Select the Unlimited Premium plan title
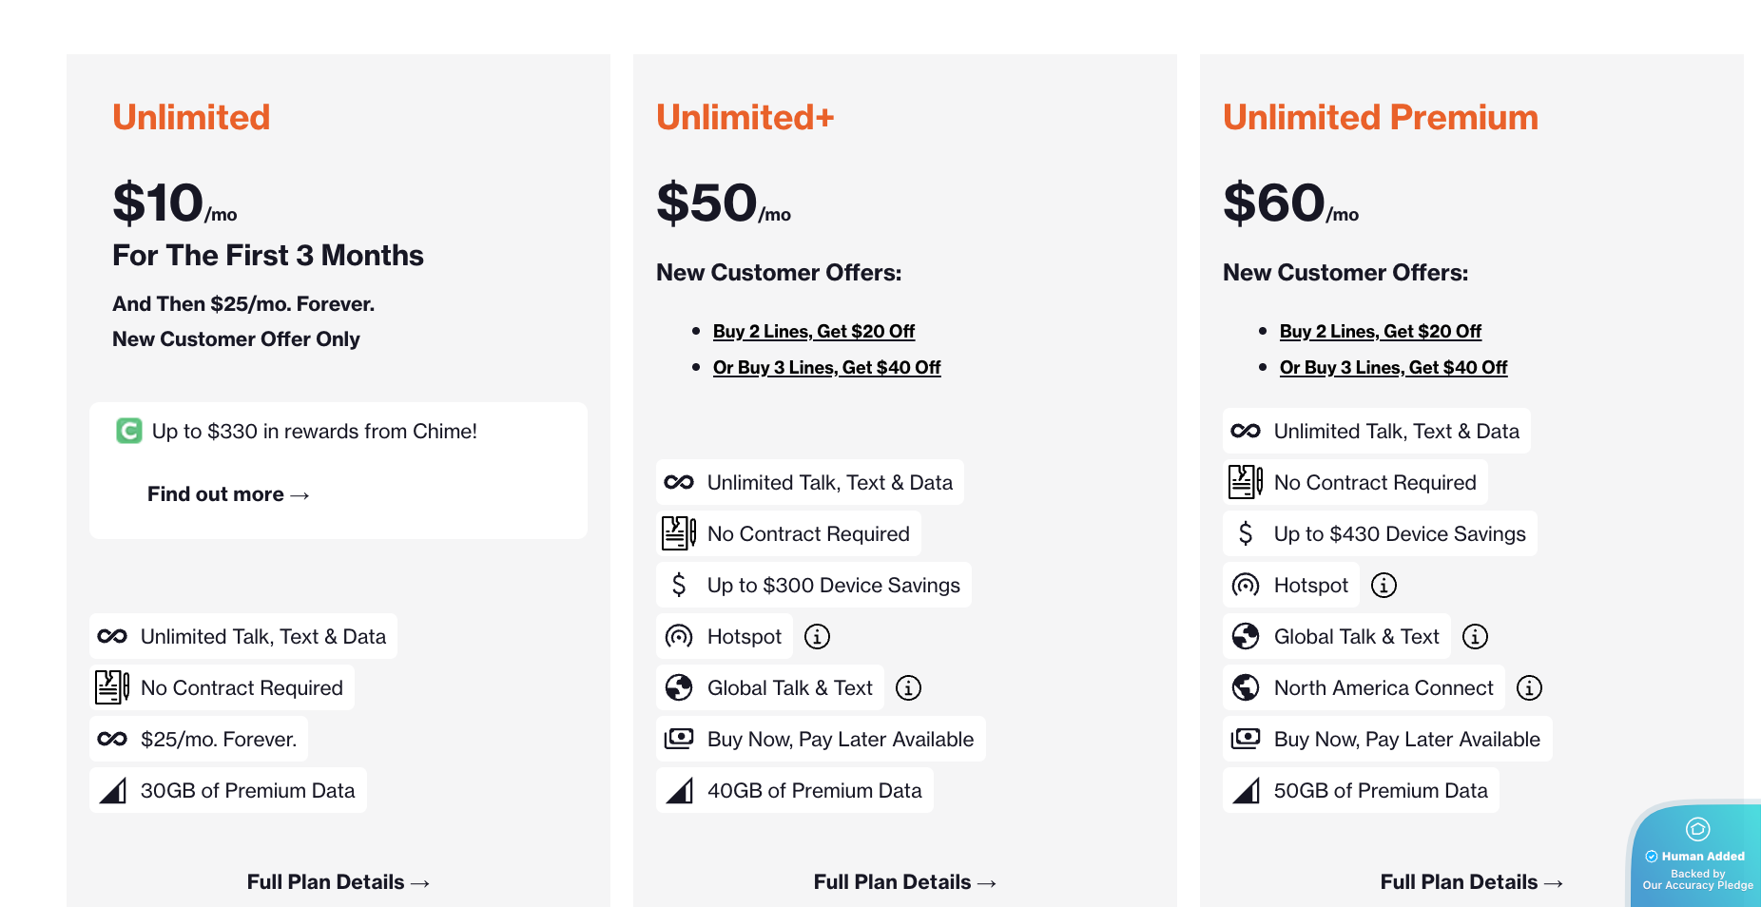This screenshot has height=907, width=1761. pyautogui.click(x=1380, y=117)
